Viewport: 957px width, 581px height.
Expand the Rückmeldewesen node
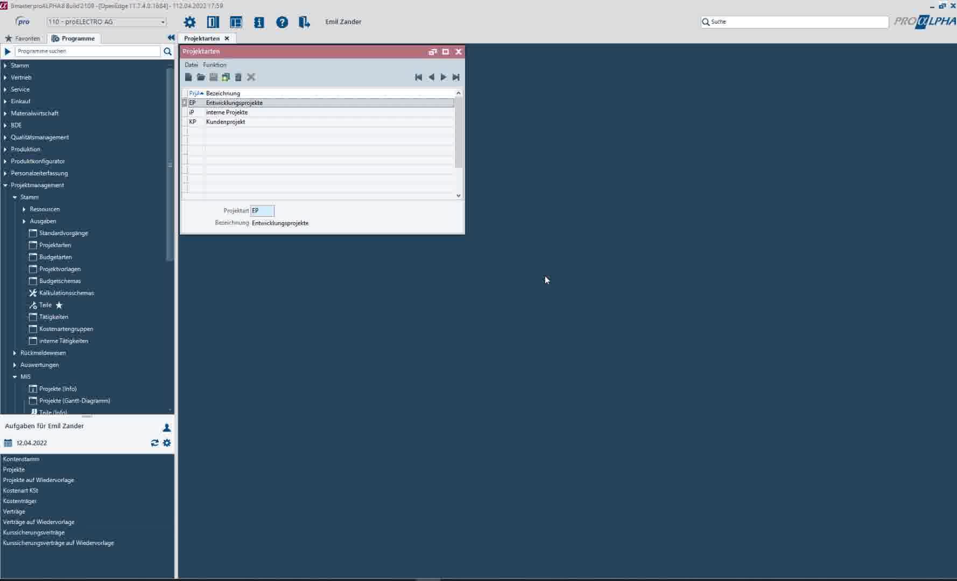coord(15,353)
